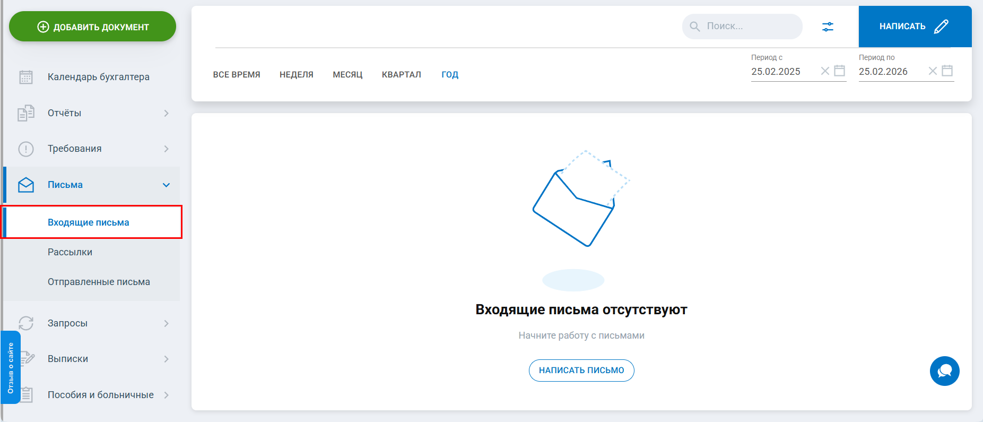Click the Отчёты documents icon

pyautogui.click(x=26, y=113)
